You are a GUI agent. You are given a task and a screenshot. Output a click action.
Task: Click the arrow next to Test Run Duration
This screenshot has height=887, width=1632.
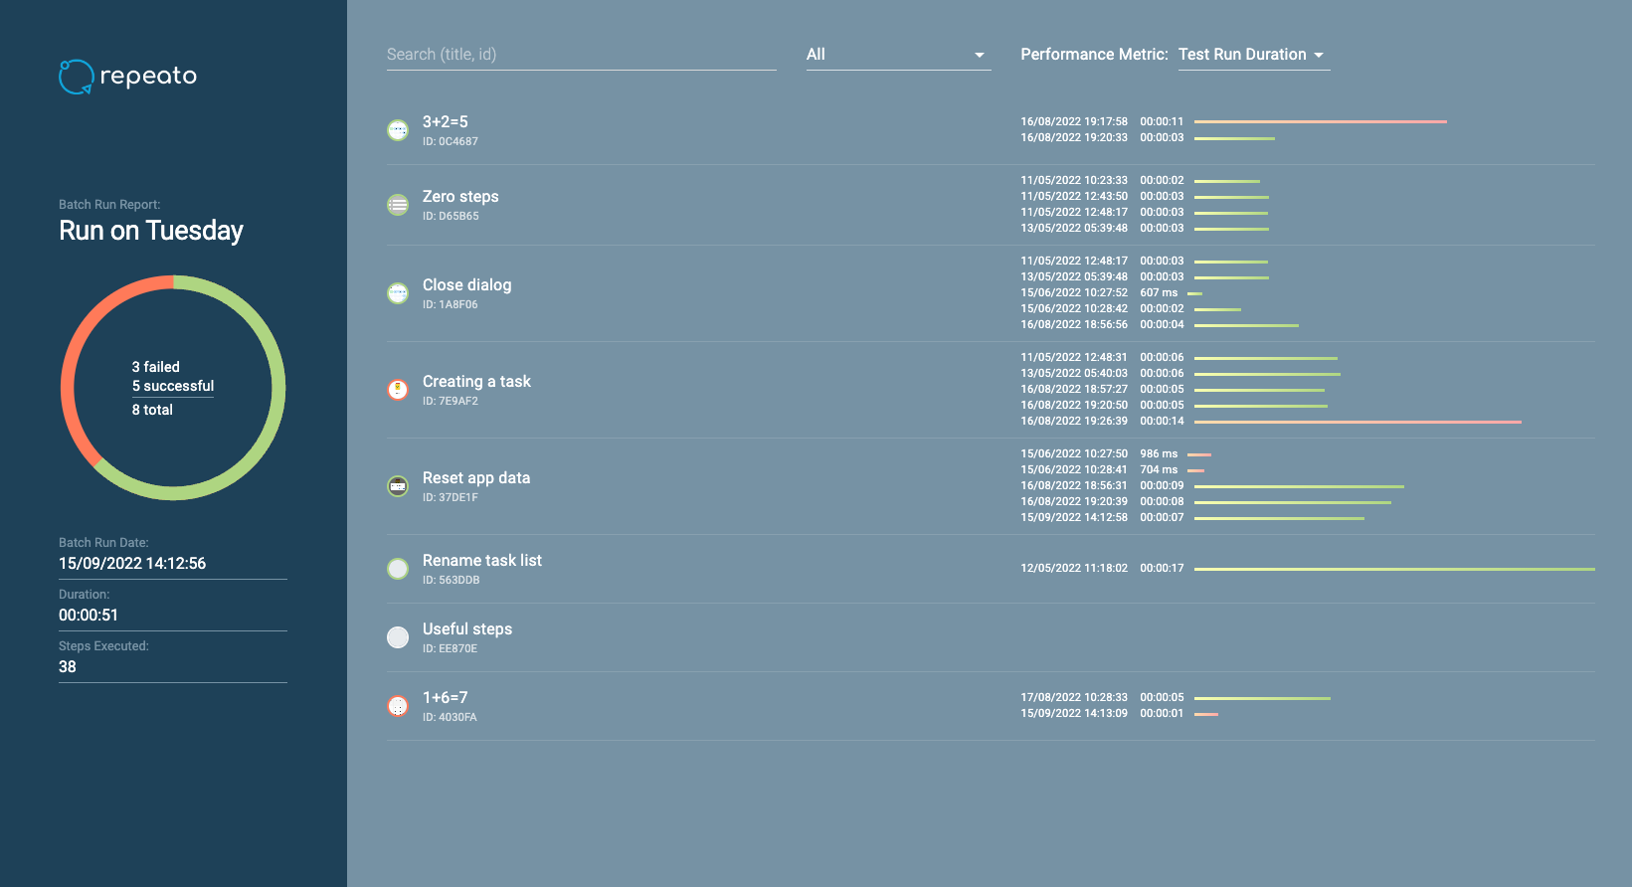[x=1319, y=56]
